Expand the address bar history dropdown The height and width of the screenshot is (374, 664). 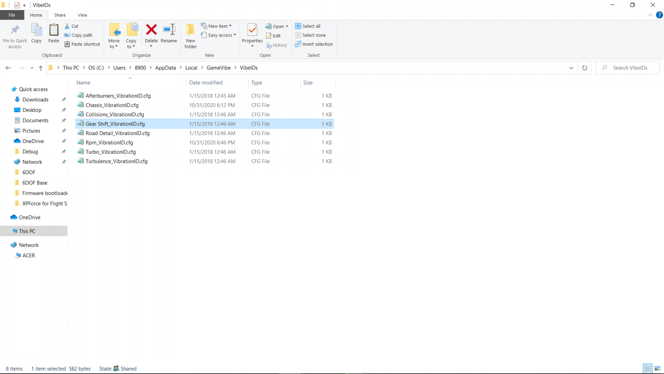click(x=571, y=68)
